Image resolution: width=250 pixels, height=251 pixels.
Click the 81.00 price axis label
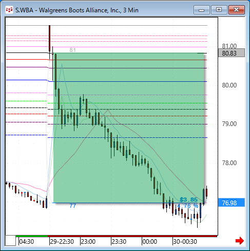click(229, 46)
